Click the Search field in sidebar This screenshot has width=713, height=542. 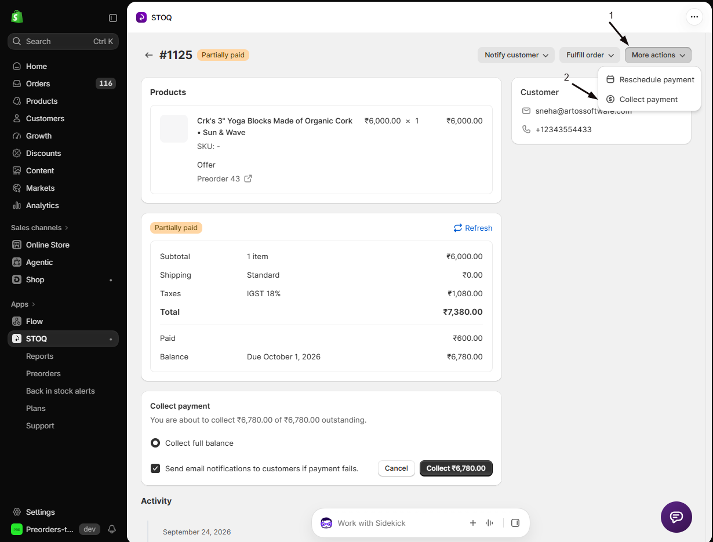pyautogui.click(x=63, y=41)
